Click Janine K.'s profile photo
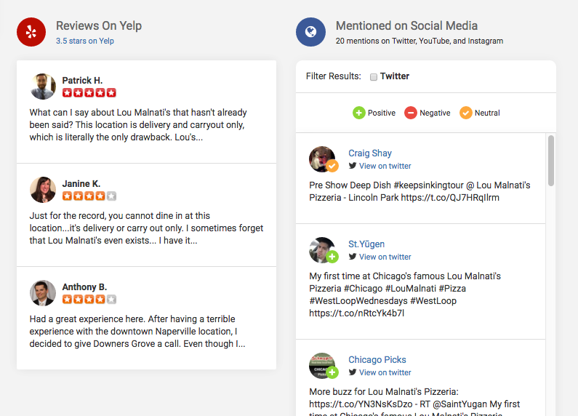The height and width of the screenshot is (416, 578). 43,190
